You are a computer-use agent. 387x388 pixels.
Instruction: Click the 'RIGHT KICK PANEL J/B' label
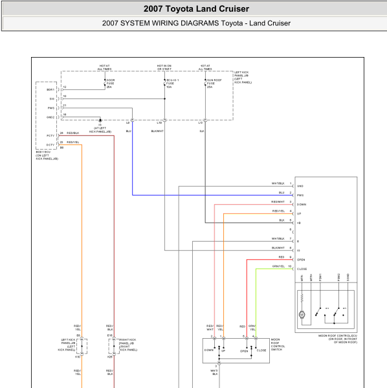click(x=128, y=345)
